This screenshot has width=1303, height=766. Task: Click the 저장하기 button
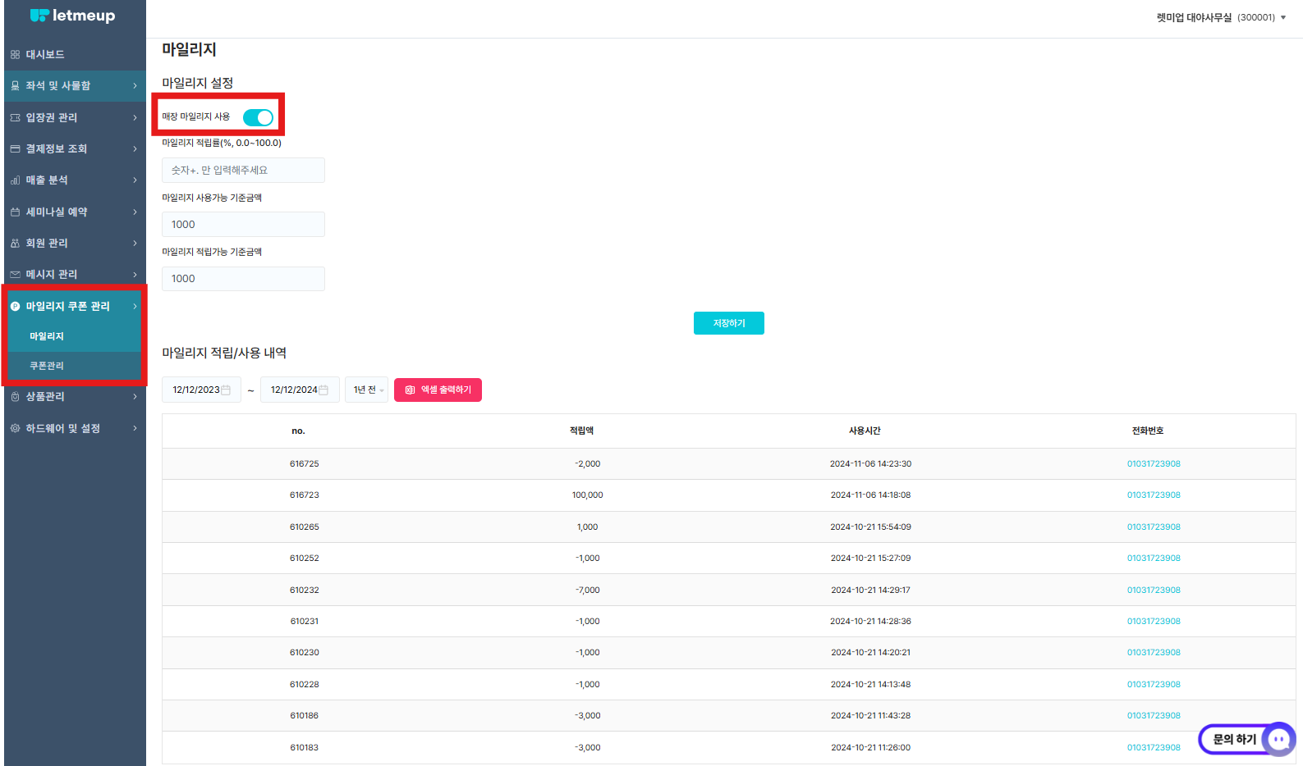tap(729, 323)
